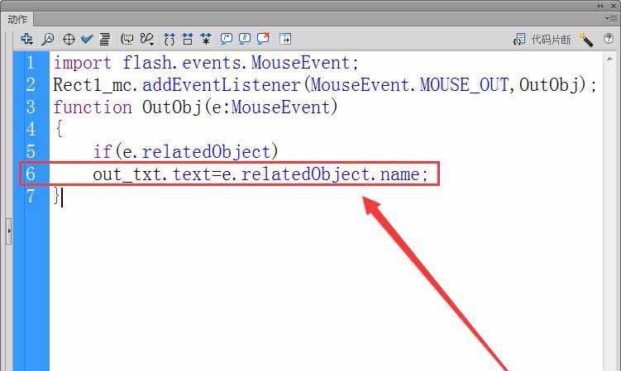Click the closing brace on line 7
The image size is (621, 371).
(57, 197)
